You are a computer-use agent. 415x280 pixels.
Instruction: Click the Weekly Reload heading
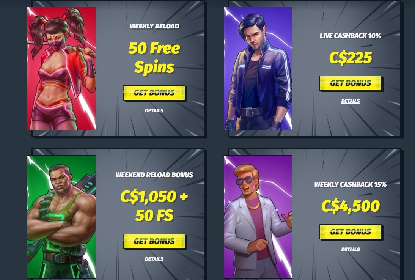coord(154,26)
